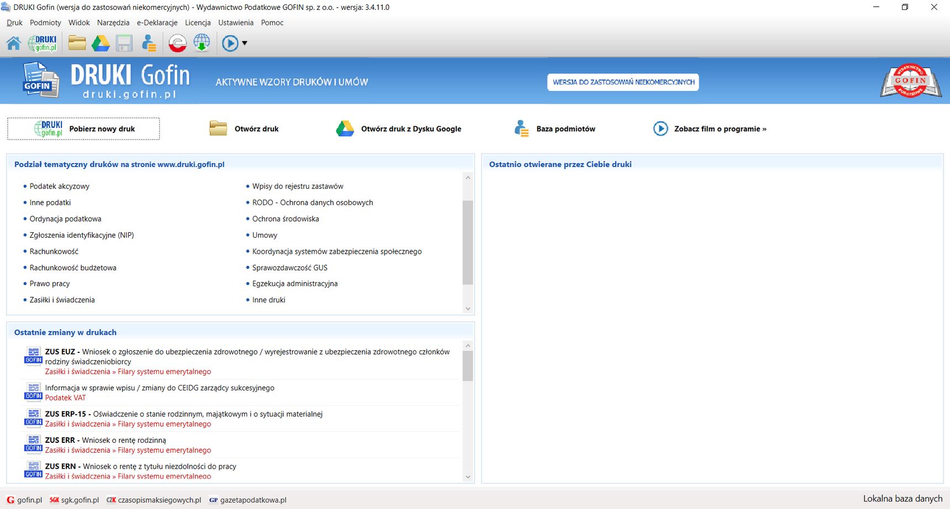Open the Narzędzia menu

point(113,23)
